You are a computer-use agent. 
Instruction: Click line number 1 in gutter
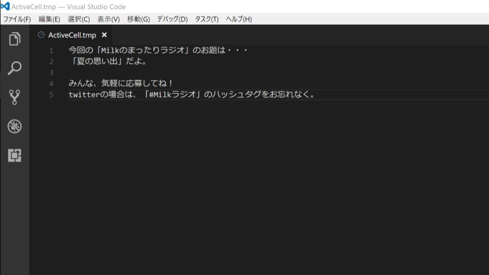click(x=51, y=51)
